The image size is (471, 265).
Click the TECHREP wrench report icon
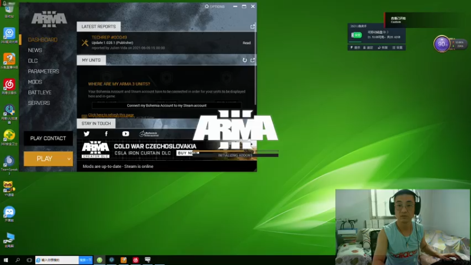click(x=85, y=42)
